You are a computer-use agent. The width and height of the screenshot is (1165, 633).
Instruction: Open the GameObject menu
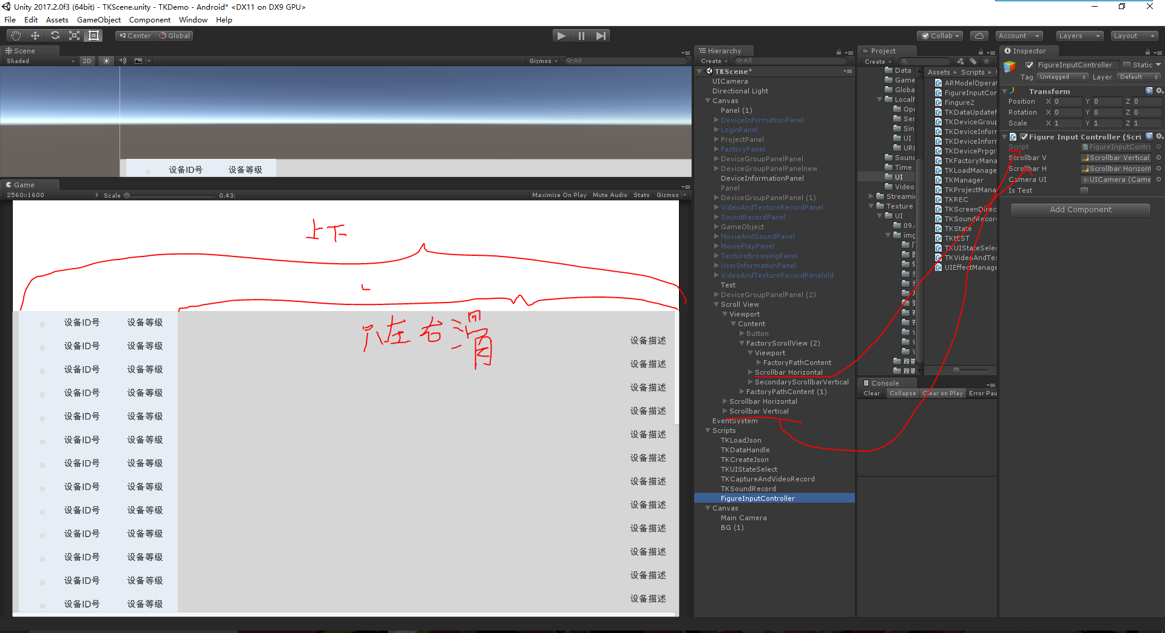pyautogui.click(x=99, y=20)
